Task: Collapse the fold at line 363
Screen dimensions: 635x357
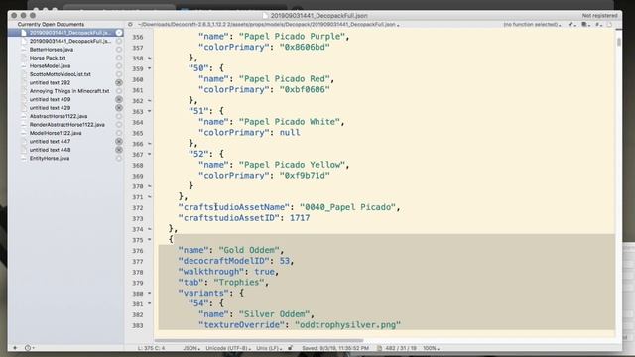Action: (150, 111)
